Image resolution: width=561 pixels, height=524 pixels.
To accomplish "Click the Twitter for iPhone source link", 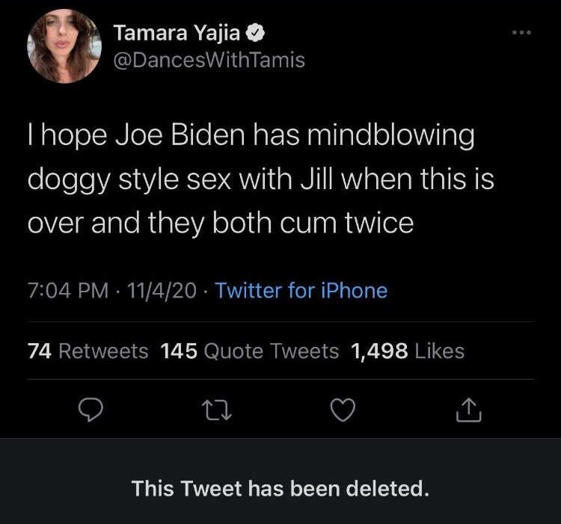I will point(301,290).
